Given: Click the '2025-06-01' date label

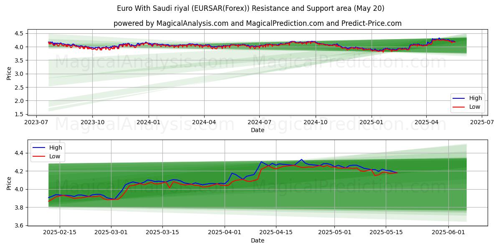Looking at the screenshot, I should [x=448, y=233].
